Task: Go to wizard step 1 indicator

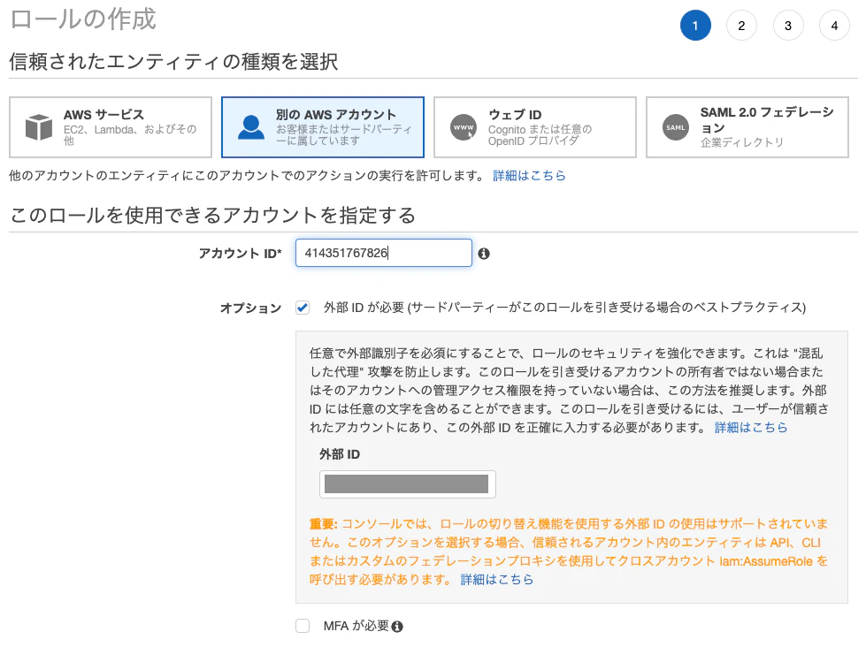Action: click(x=695, y=26)
